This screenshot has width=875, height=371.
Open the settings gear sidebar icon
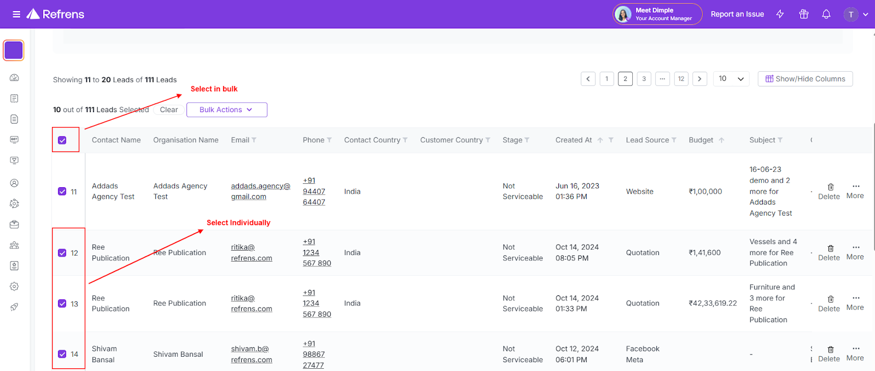click(x=14, y=286)
